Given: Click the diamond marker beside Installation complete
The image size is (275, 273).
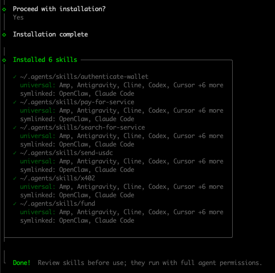Looking at the screenshot, I should (4, 34).
